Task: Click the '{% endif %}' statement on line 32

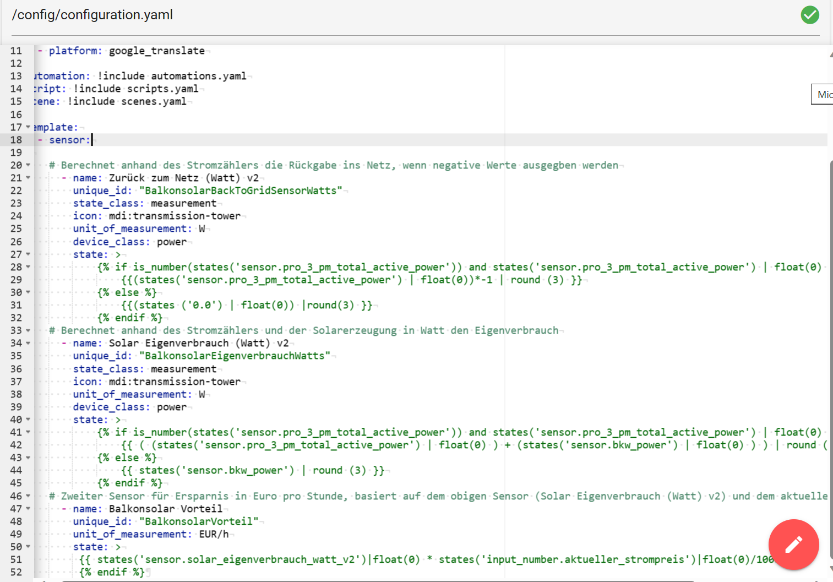Action: pyautogui.click(x=130, y=318)
